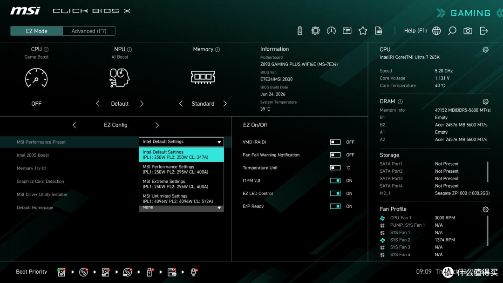This screenshot has height=283, width=503.
Task: Click Memory right arrow after Standard
Action: (x=225, y=103)
